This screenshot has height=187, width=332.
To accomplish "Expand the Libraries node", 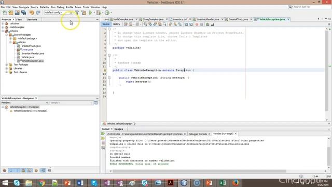I will pos(7,69).
